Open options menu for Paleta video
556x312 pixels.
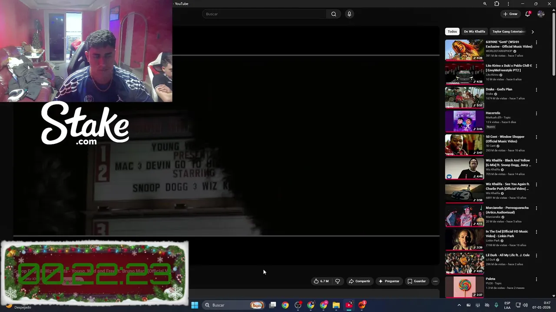coord(536,279)
